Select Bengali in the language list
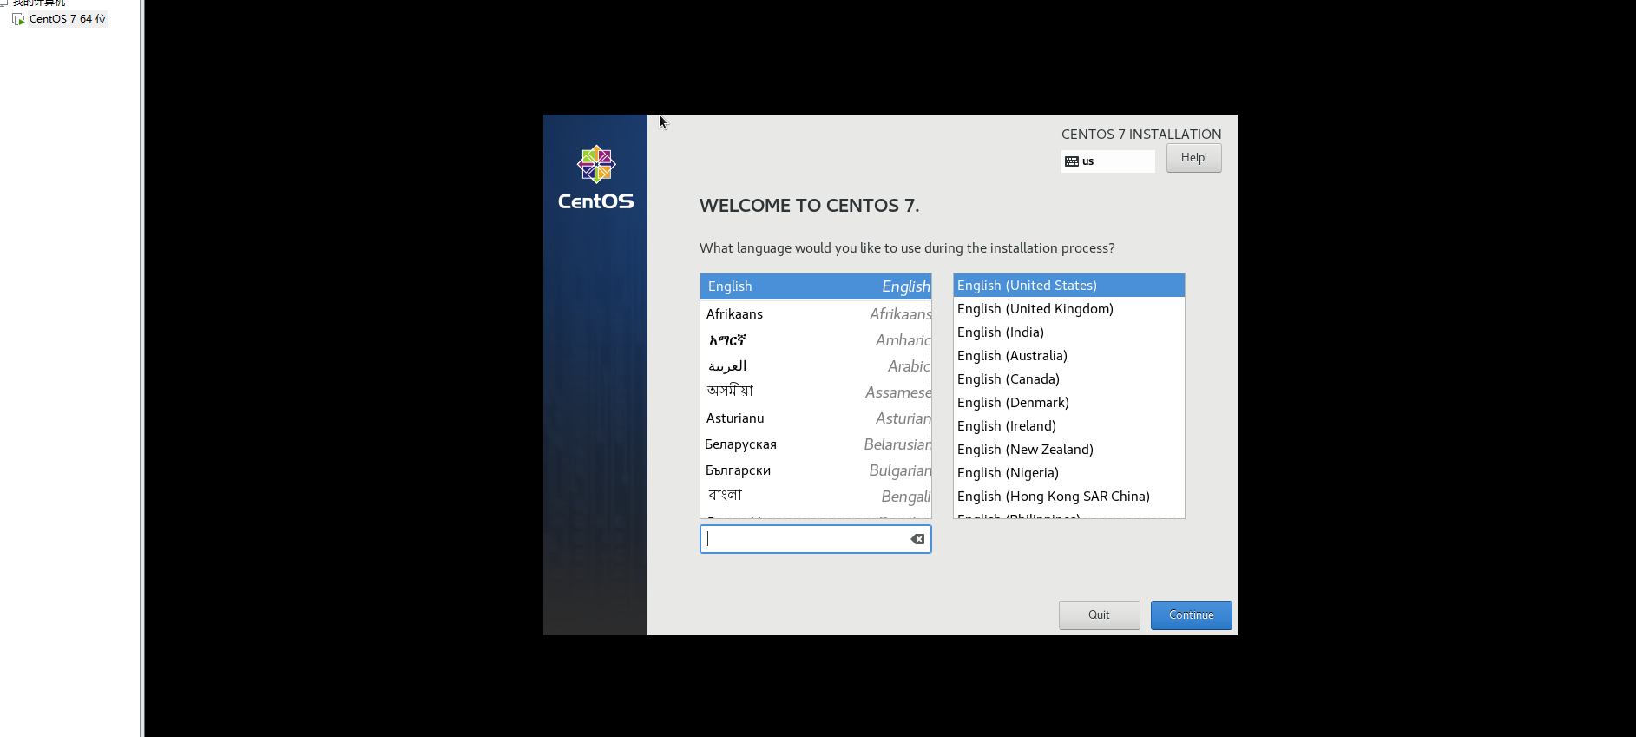 (x=815, y=496)
